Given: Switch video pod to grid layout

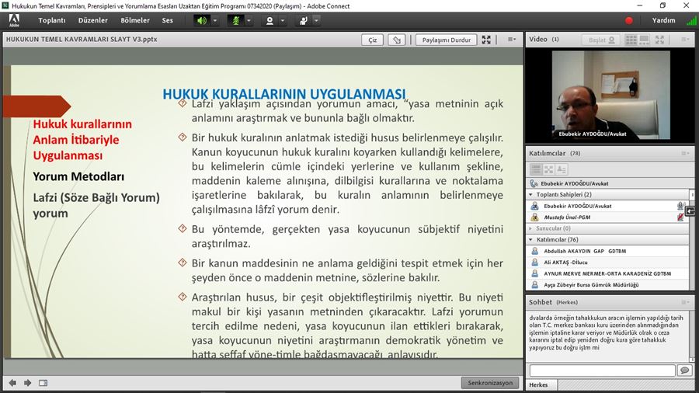Looking at the screenshot, I should pyautogui.click(x=631, y=40).
